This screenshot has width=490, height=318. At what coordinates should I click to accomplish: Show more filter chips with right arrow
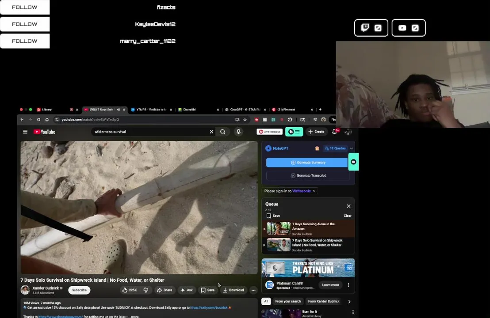click(x=349, y=302)
